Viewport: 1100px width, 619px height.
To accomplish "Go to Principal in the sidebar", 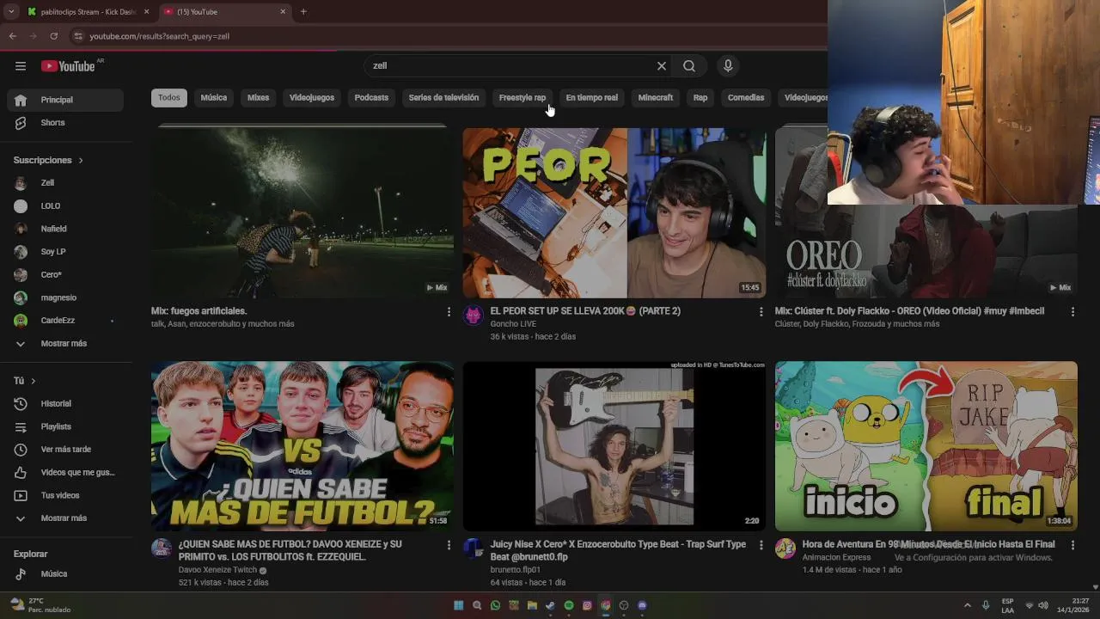I will click(x=65, y=100).
